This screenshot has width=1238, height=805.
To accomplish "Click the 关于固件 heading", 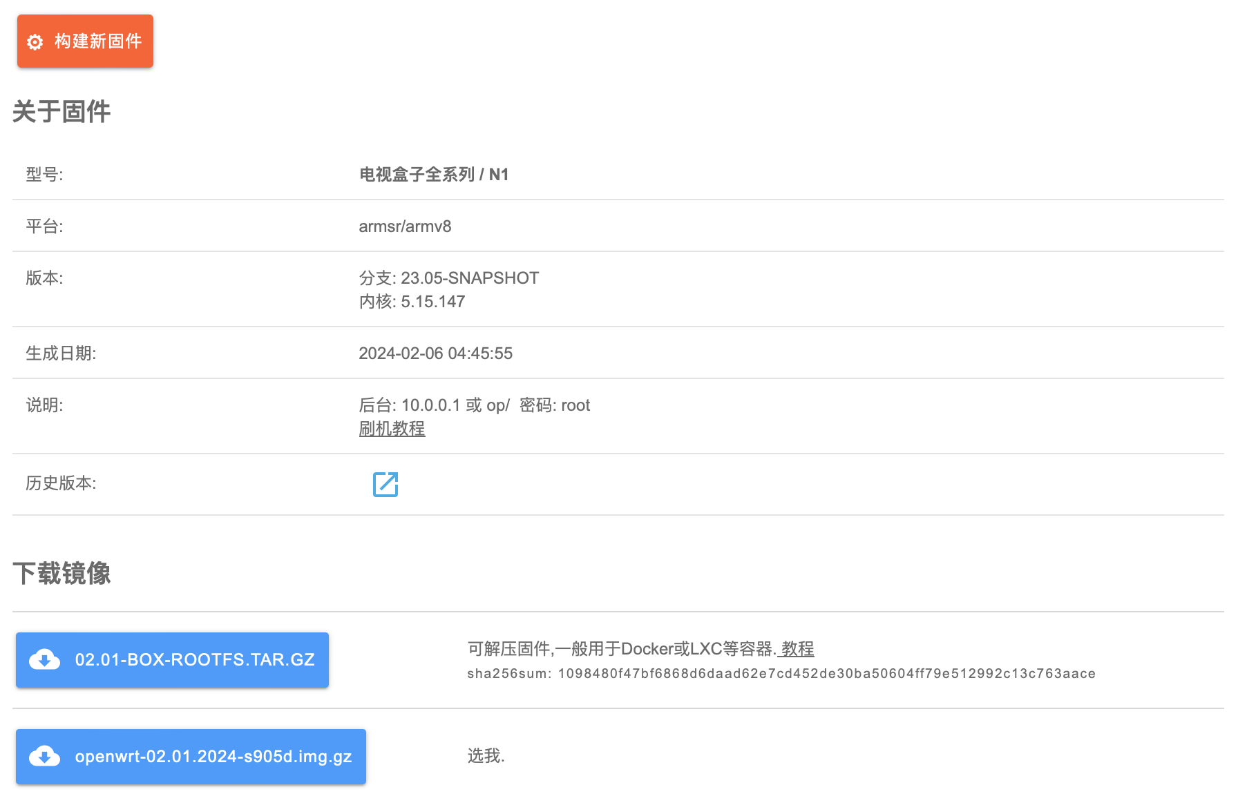I will (61, 111).
